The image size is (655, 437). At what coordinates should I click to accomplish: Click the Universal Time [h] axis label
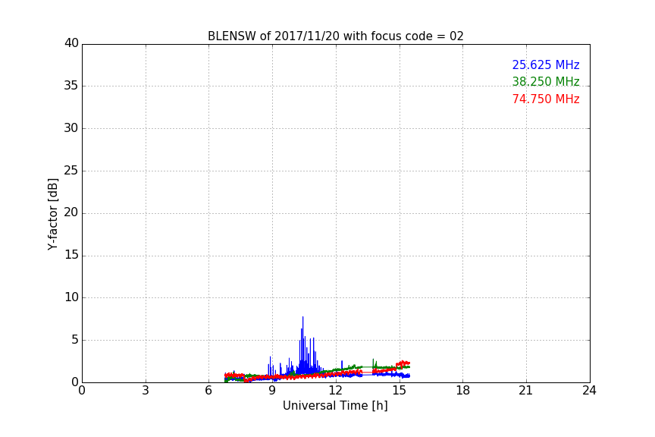tap(335, 406)
